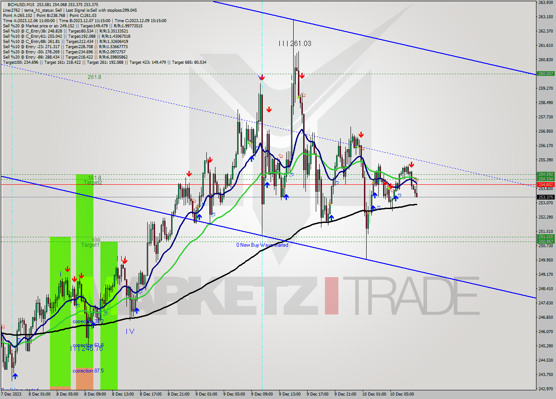Click the 'correction 61.8' label
The height and width of the screenshot is (399, 556).
tap(88, 345)
